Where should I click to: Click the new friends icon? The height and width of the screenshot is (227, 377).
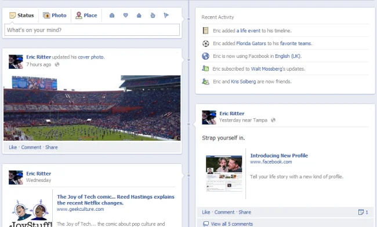pos(205,82)
